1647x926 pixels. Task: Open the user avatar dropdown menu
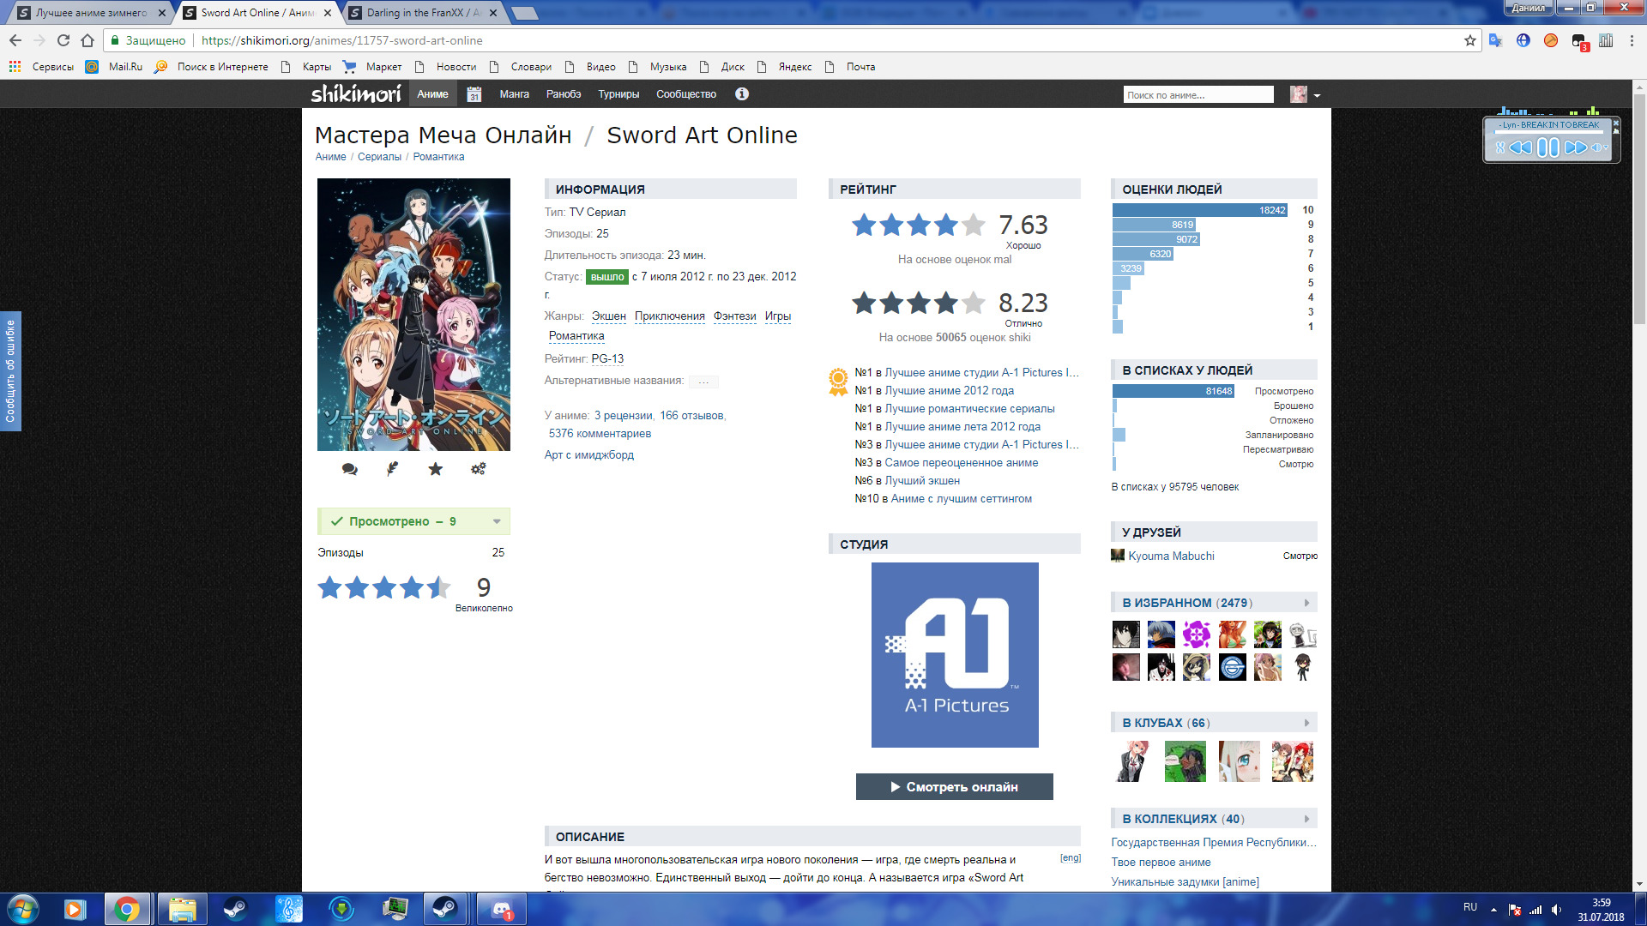click(x=1317, y=95)
